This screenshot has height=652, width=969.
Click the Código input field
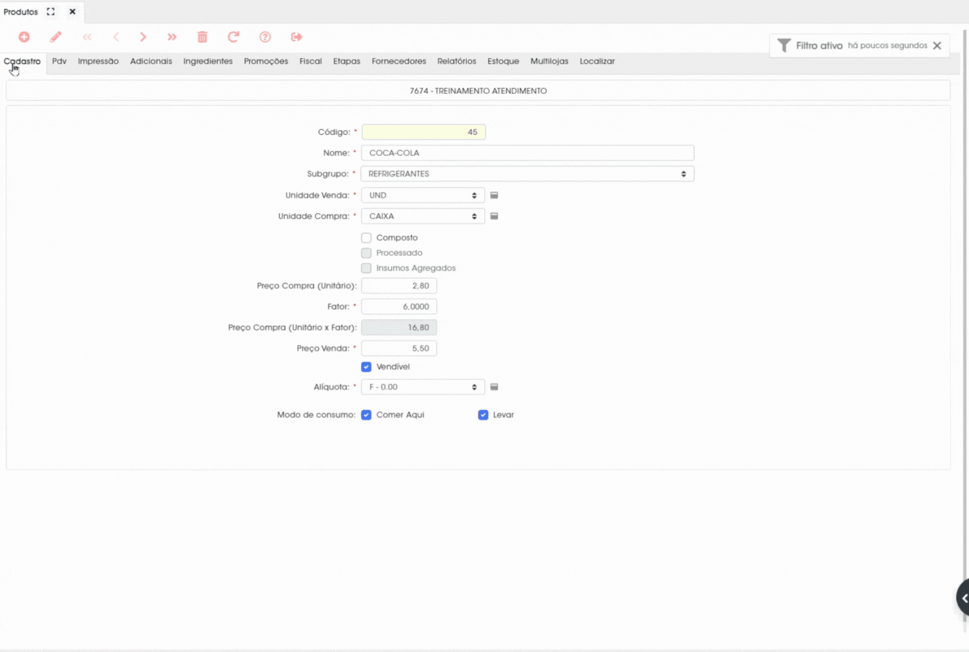point(423,132)
